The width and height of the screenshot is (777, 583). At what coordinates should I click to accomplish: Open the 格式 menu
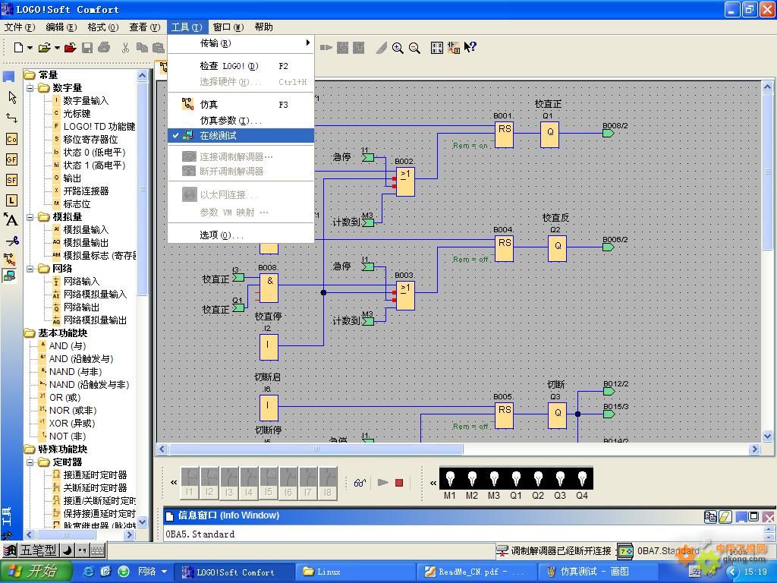pos(102,27)
